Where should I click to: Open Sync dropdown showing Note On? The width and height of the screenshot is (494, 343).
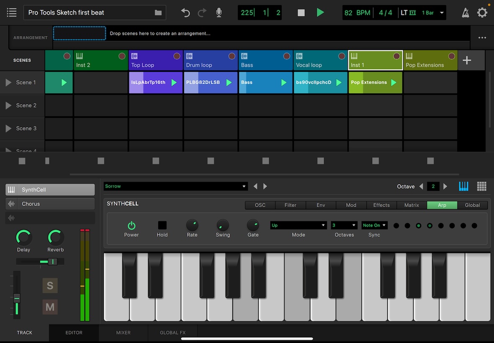[x=374, y=225]
